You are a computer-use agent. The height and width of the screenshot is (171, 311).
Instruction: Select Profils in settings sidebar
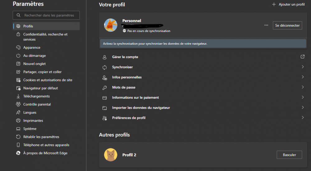(46, 26)
